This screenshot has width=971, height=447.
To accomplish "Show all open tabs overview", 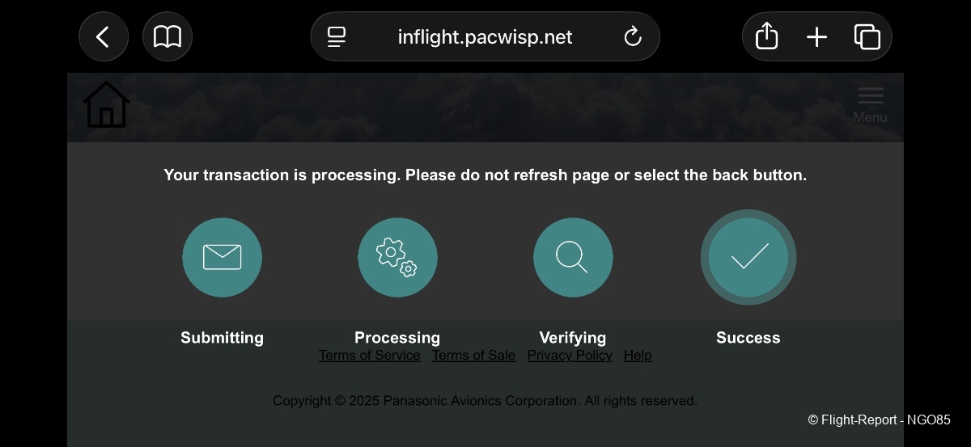I will pos(867,37).
